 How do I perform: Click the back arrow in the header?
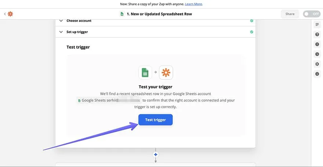coord(5,14)
